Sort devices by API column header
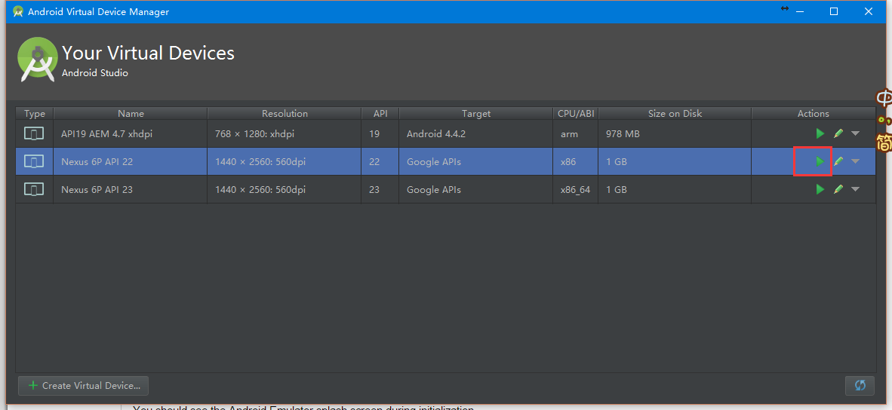 pyautogui.click(x=380, y=113)
